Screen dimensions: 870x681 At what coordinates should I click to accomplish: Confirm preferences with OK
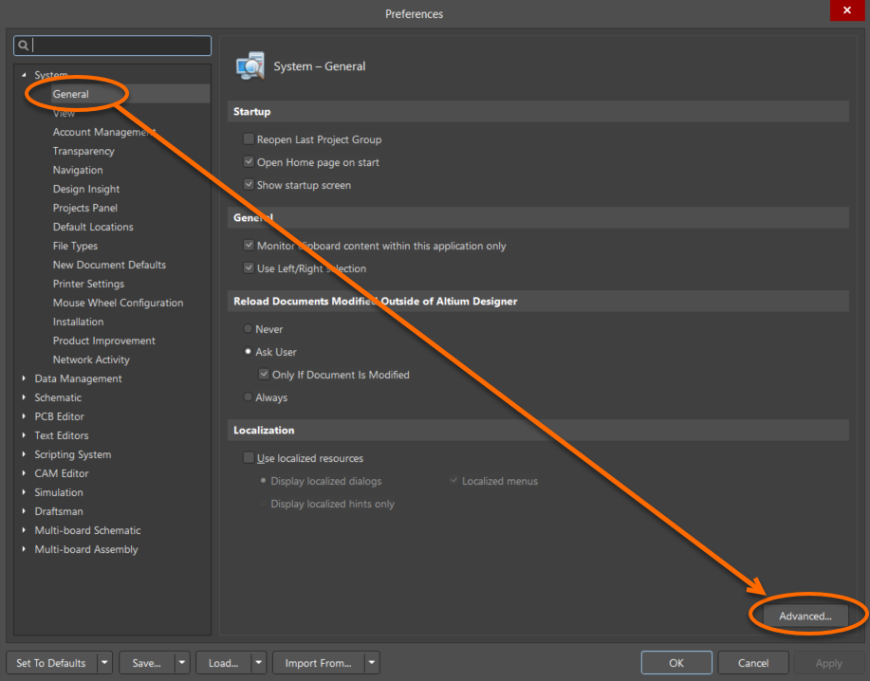(676, 663)
